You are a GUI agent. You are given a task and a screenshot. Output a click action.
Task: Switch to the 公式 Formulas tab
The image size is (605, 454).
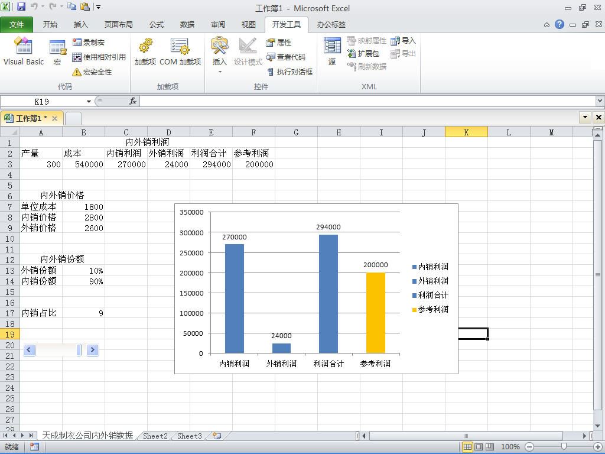[x=156, y=25]
